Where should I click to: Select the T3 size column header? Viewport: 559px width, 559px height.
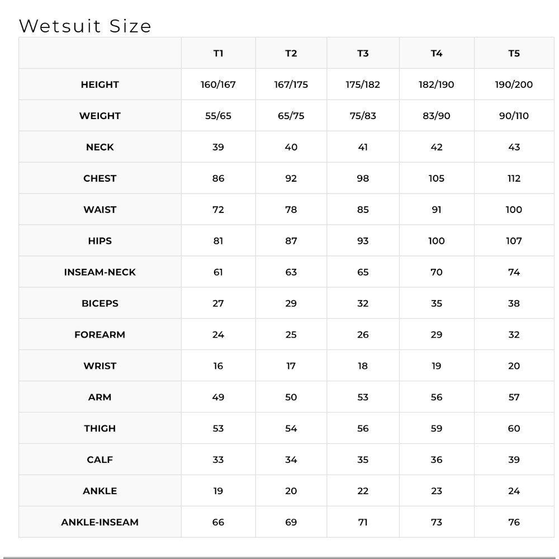(x=363, y=54)
